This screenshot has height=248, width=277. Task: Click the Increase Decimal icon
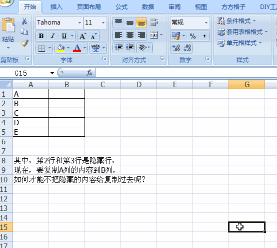pos(176,48)
